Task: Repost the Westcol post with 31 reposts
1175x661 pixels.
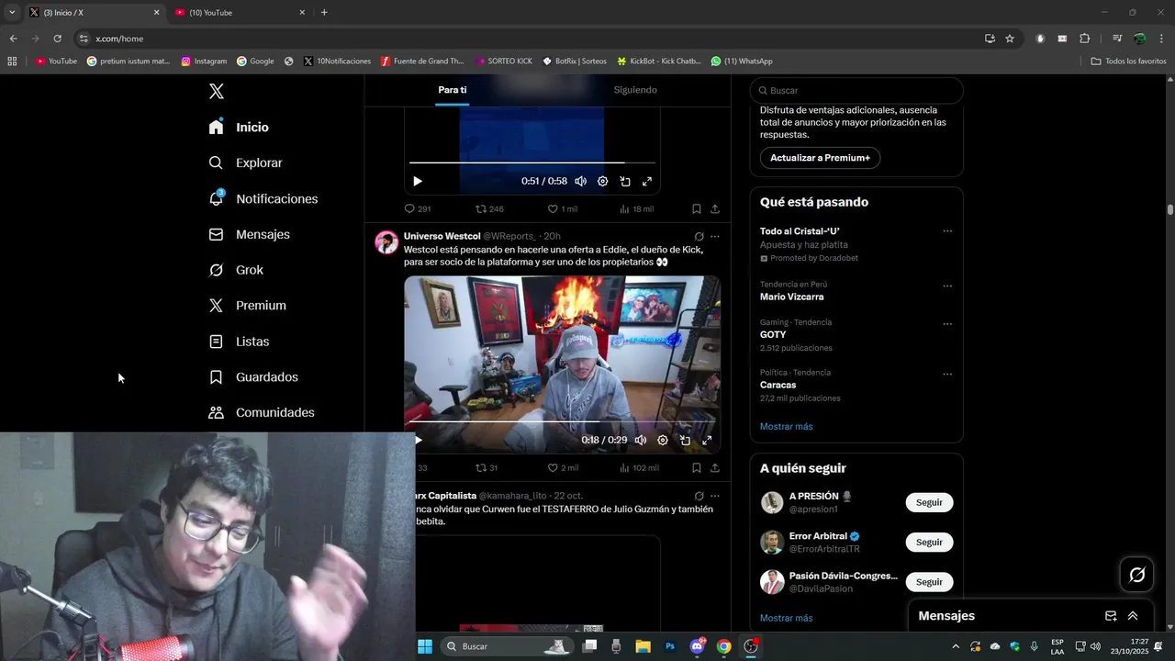Action: pyautogui.click(x=487, y=468)
